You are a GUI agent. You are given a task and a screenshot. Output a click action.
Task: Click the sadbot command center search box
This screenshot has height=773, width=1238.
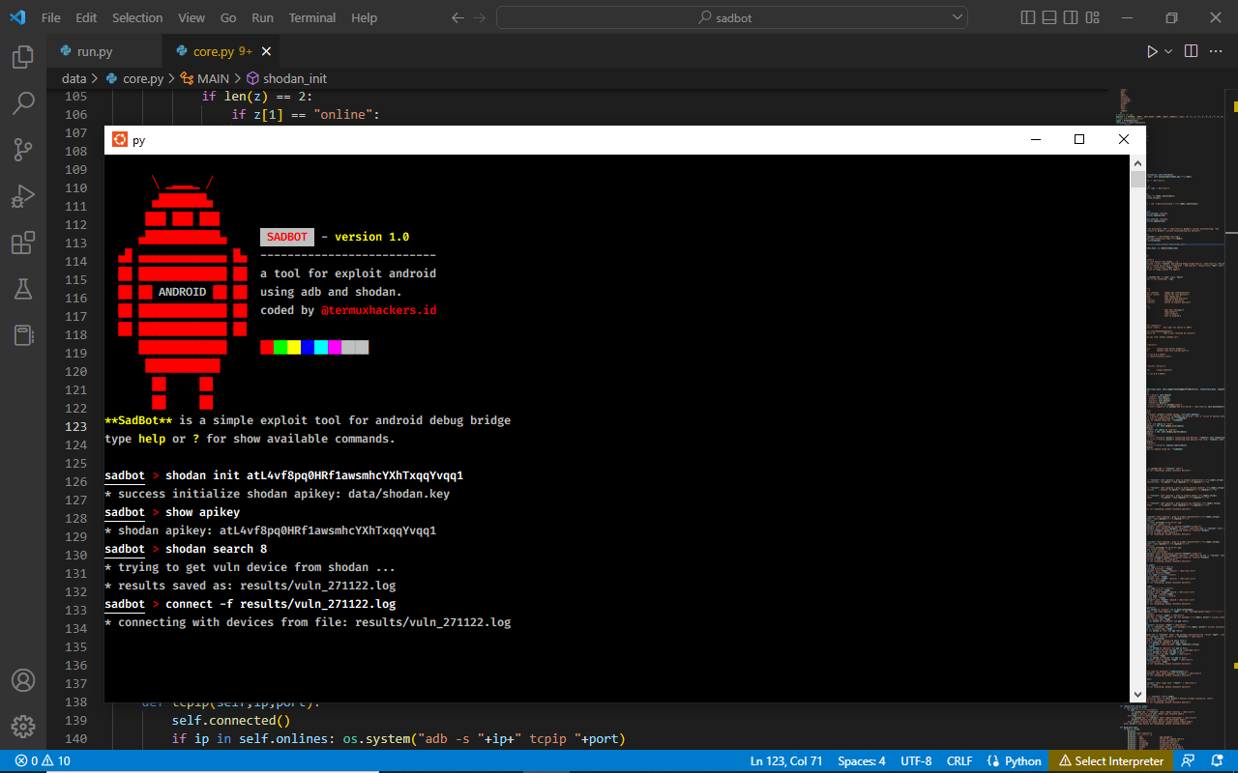click(x=732, y=17)
